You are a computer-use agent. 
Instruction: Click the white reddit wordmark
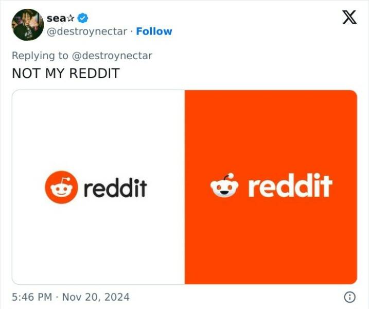click(290, 185)
